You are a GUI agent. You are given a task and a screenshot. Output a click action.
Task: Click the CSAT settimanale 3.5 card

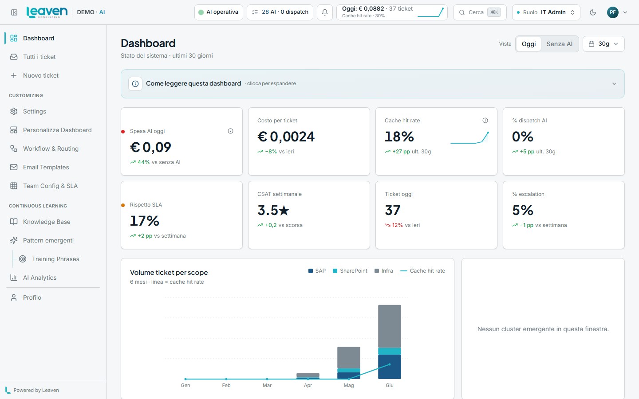pyautogui.click(x=309, y=215)
